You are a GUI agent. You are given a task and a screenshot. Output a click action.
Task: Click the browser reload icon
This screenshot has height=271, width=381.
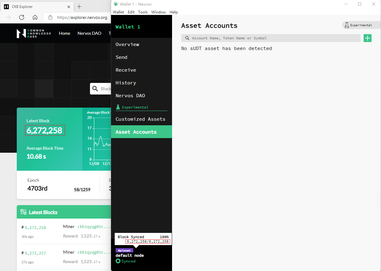[22, 17]
